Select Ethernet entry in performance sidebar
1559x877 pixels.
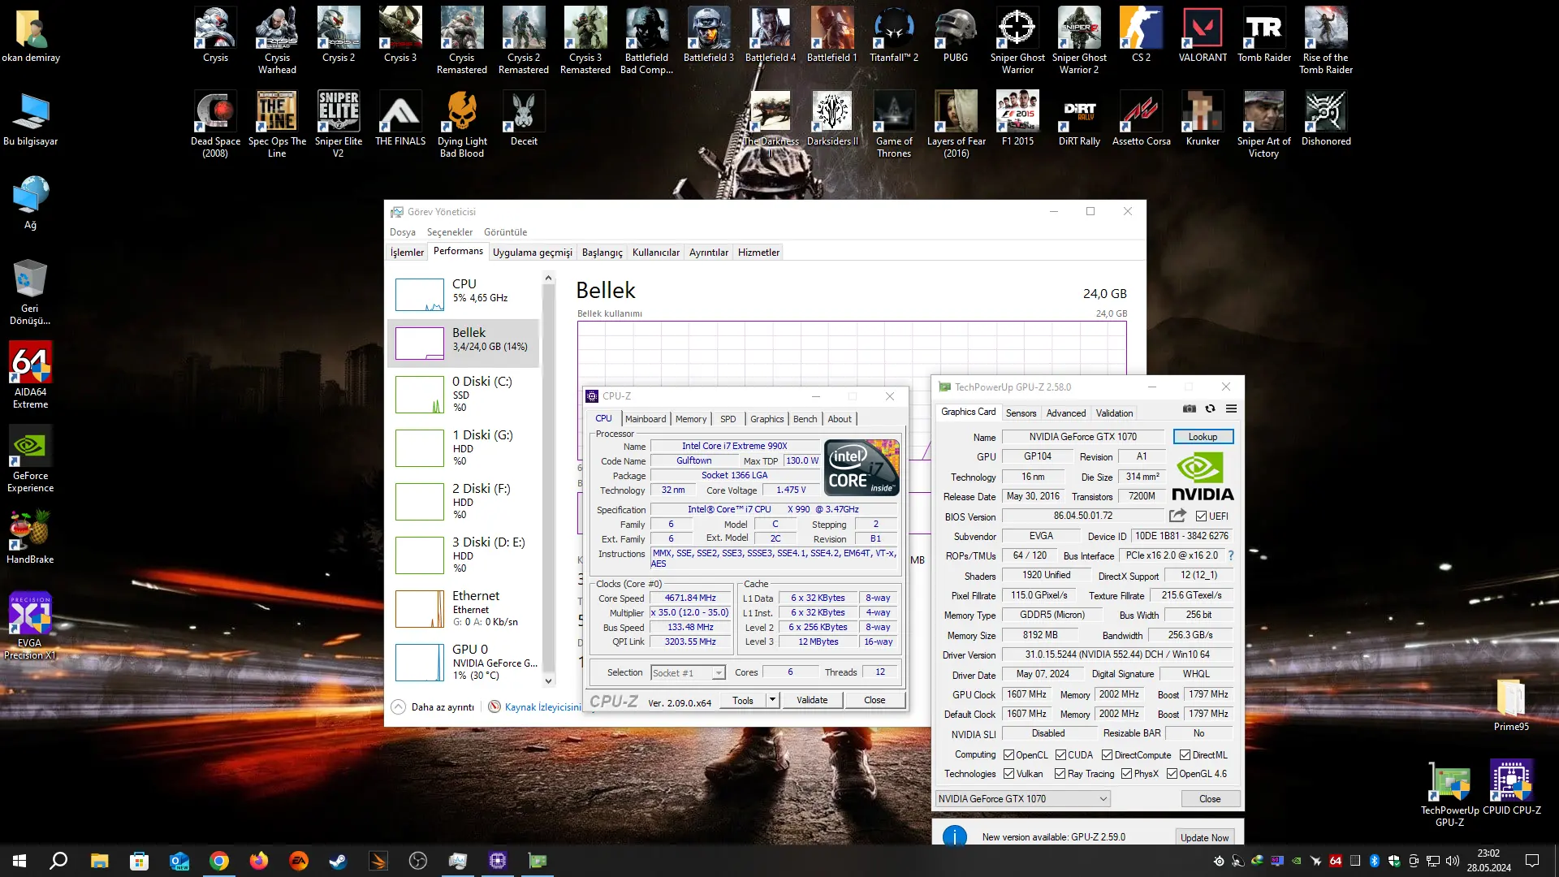(464, 608)
